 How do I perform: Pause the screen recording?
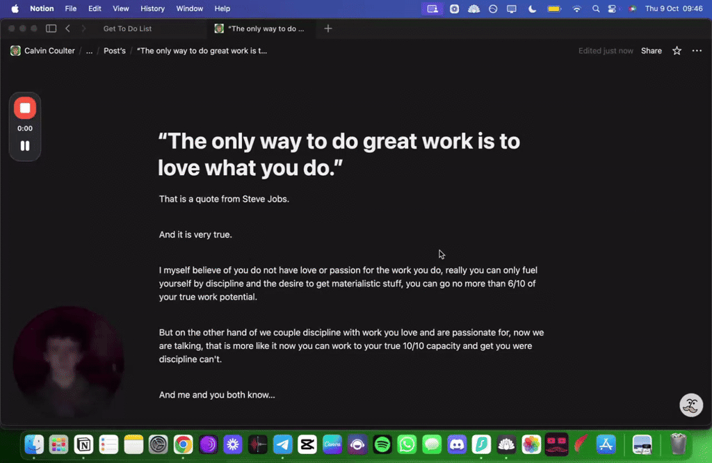(x=24, y=145)
